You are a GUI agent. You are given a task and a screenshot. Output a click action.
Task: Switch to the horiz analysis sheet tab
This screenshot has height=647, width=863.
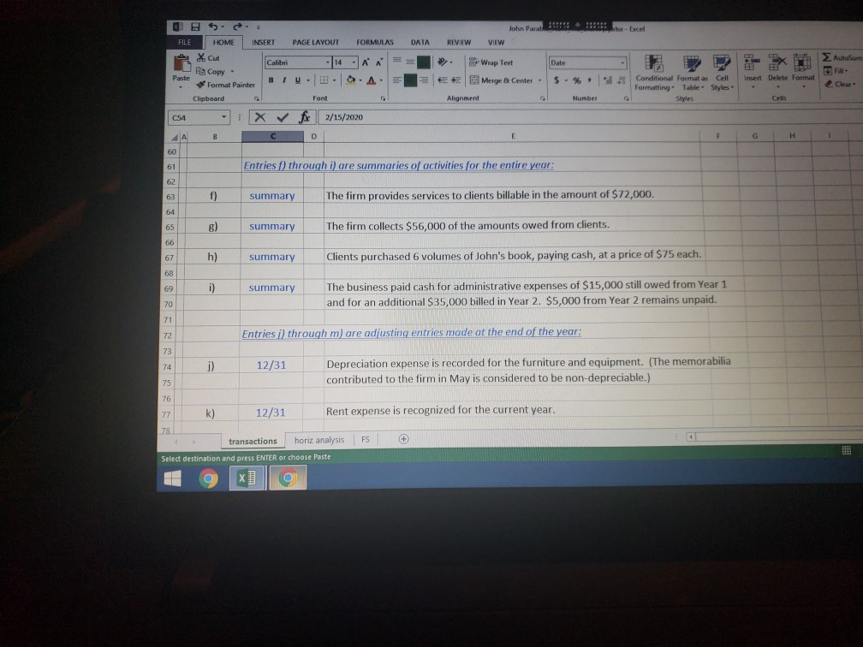click(x=318, y=439)
